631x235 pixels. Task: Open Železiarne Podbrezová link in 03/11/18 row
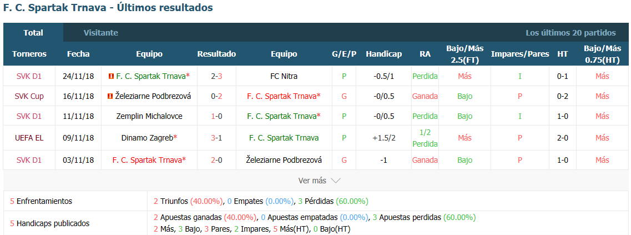point(284,160)
